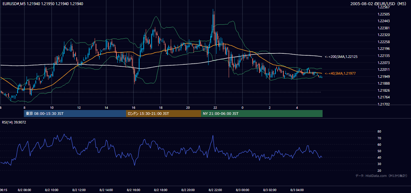
Task: Click the RSI scale value 80
Action: click(x=379, y=132)
